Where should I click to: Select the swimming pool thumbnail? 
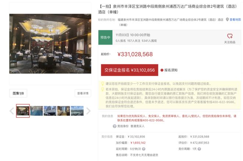[x=36, y=111]
